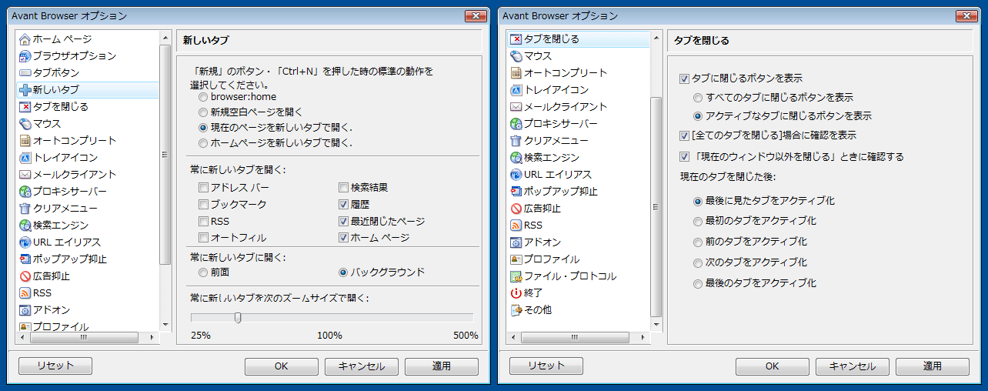This screenshot has height=391, width=988.
Task: Click the ポップアップ抑止 icon in right window
Action: tap(516, 192)
